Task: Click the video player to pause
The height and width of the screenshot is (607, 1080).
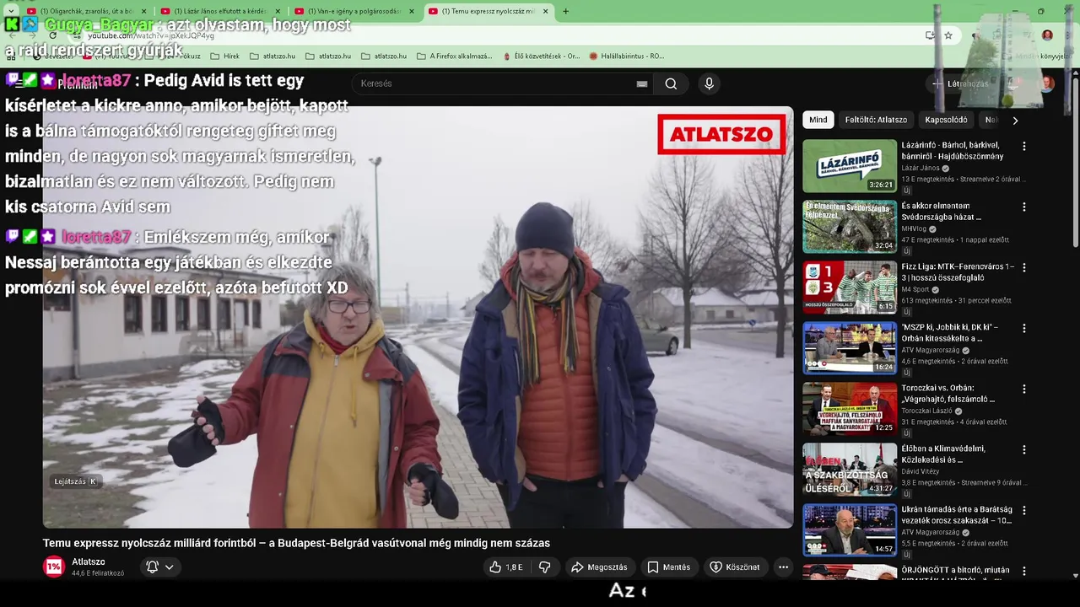Action: coord(418,317)
